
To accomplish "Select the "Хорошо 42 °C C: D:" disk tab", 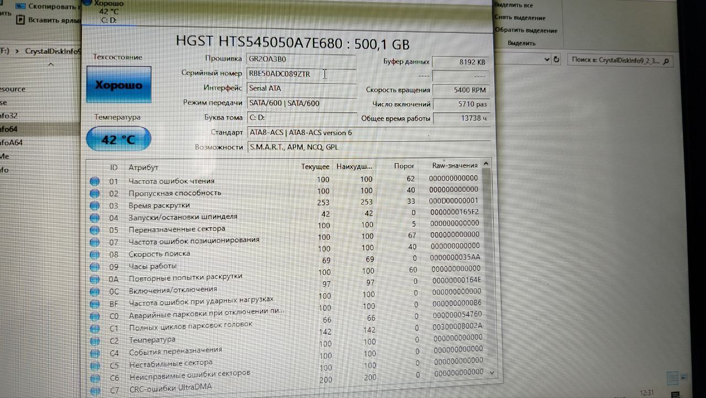I will (x=110, y=12).
